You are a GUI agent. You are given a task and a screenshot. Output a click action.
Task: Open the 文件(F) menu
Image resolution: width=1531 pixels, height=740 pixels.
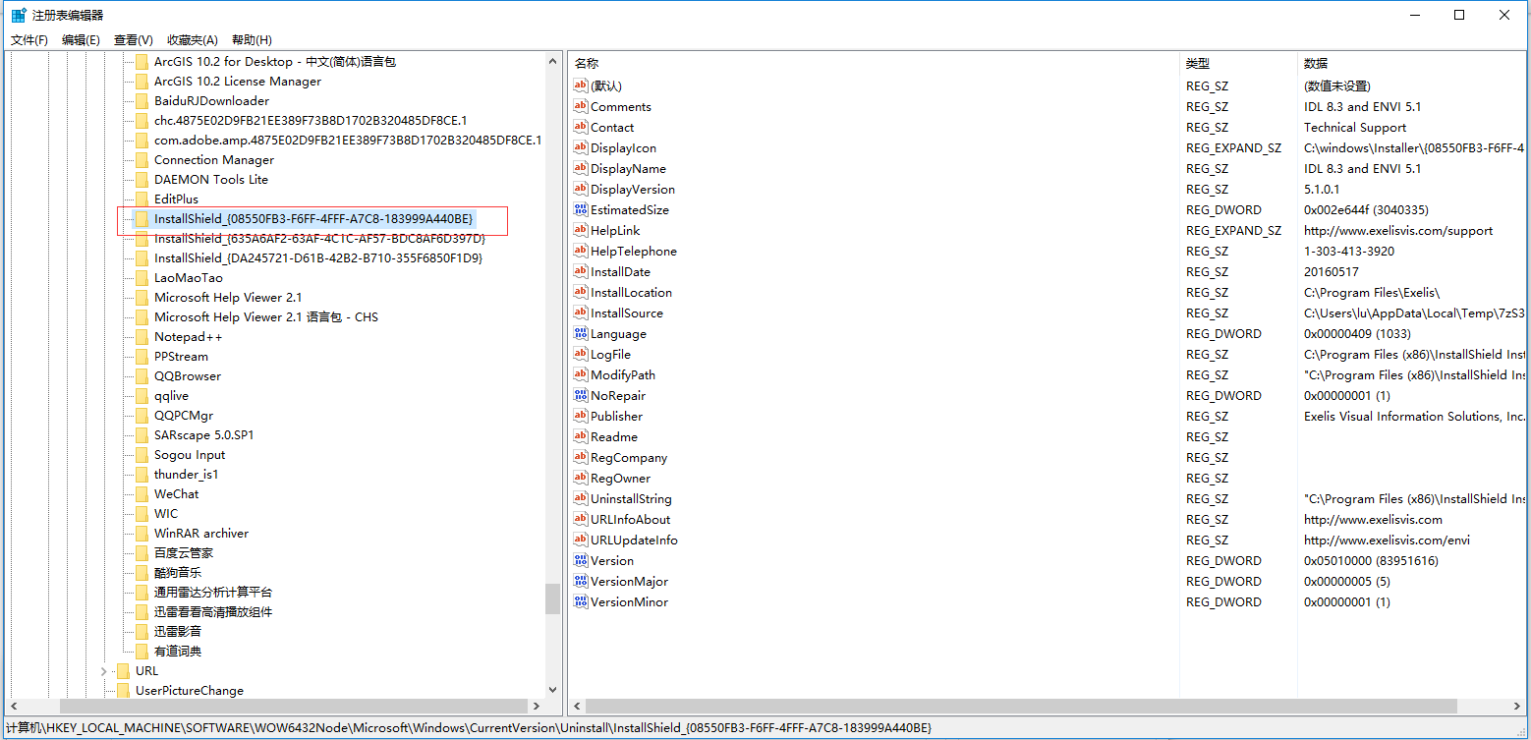pos(29,39)
